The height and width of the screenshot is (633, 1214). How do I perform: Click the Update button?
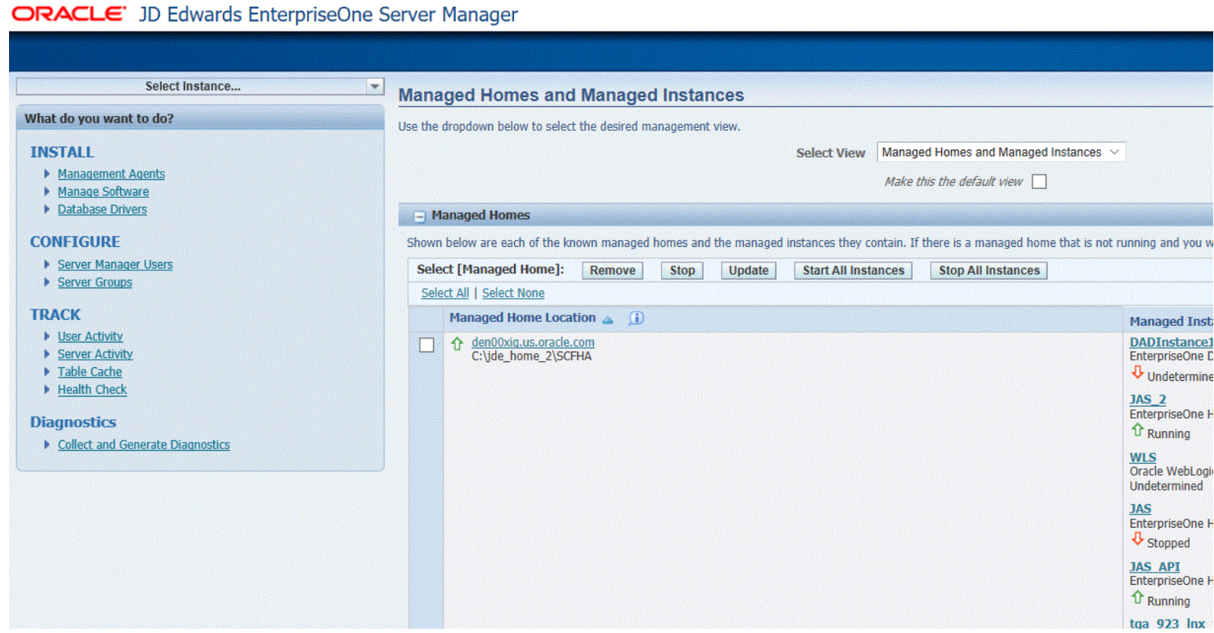coord(748,270)
